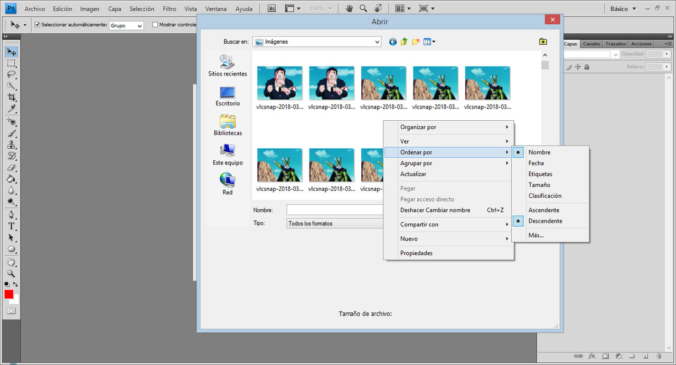The height and width of the screenshot is (365, 676).
Task: Reset default colors icon
Action: (7, 284)
